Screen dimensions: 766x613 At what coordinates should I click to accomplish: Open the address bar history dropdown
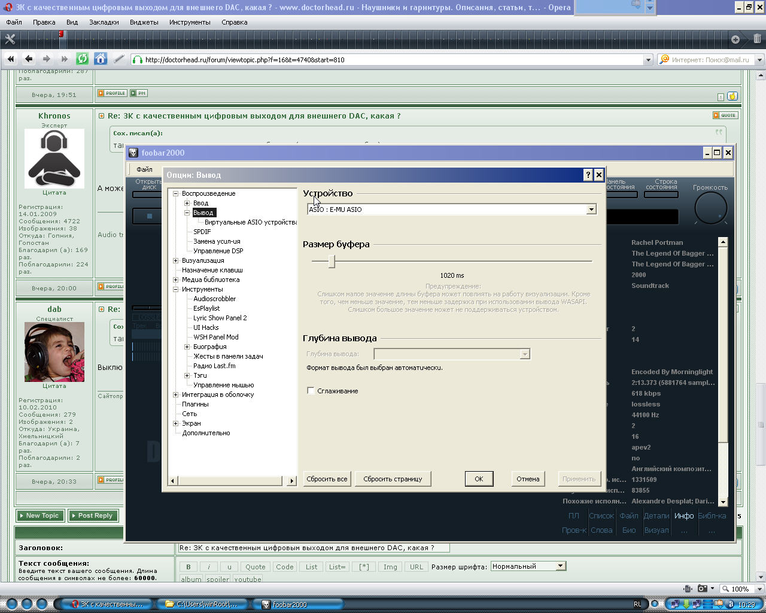coord(648,60)
